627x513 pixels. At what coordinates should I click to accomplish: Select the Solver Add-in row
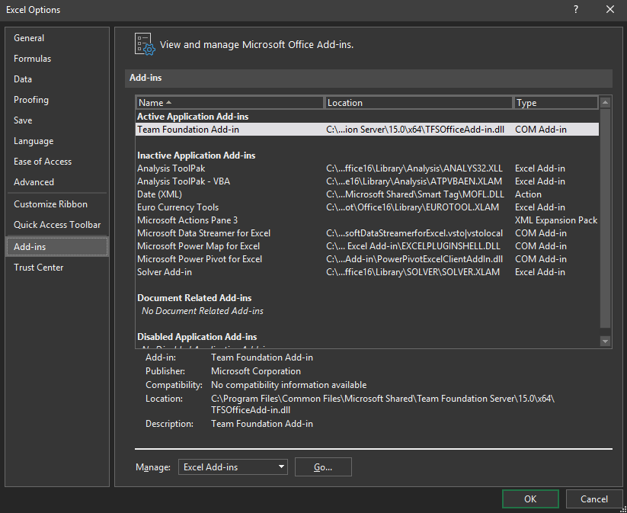[x=367, y=272]
